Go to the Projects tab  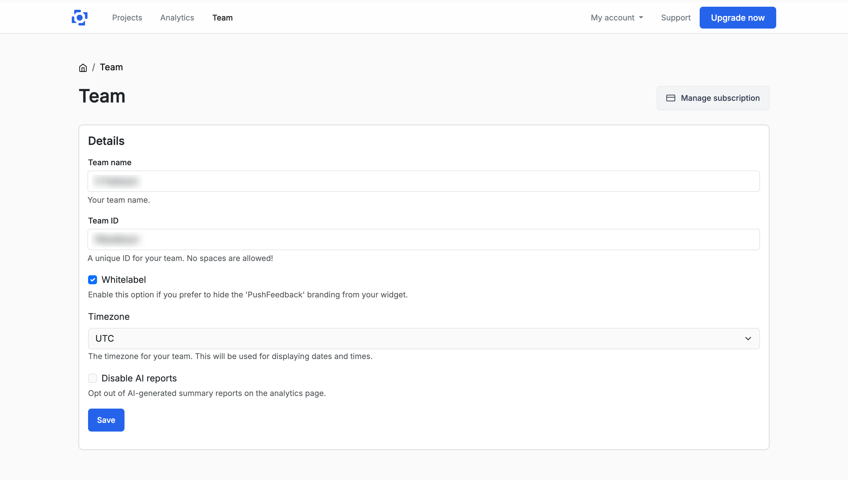(x=127, y=17)
